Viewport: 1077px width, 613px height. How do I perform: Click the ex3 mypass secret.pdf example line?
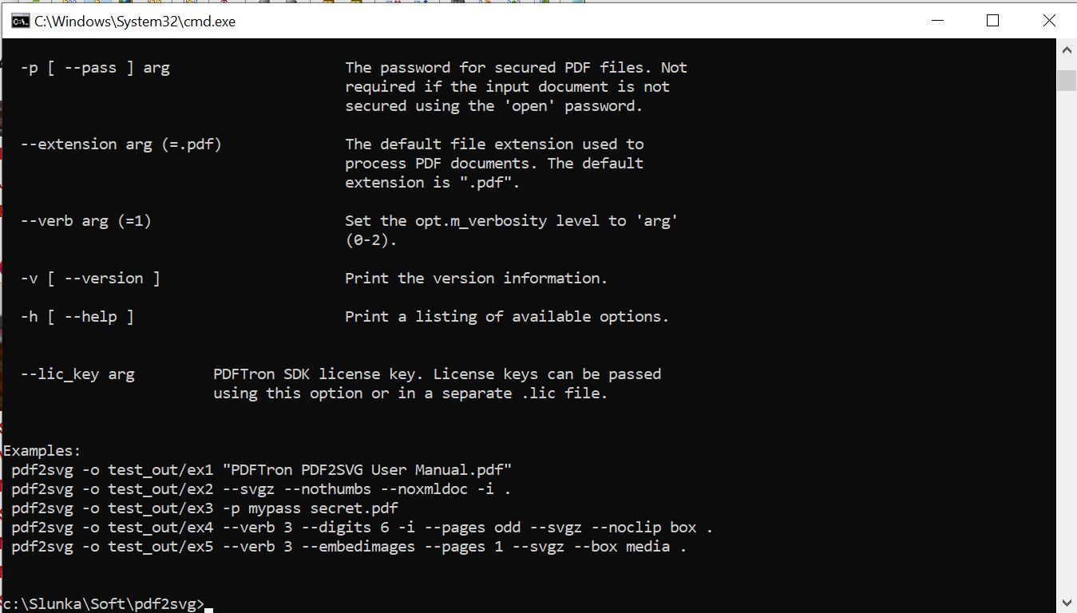tap(204, 508)
